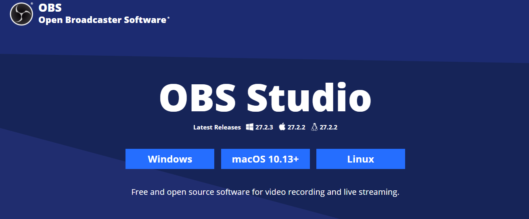Download OBS Studio for Linux

[x=361, y=159]
